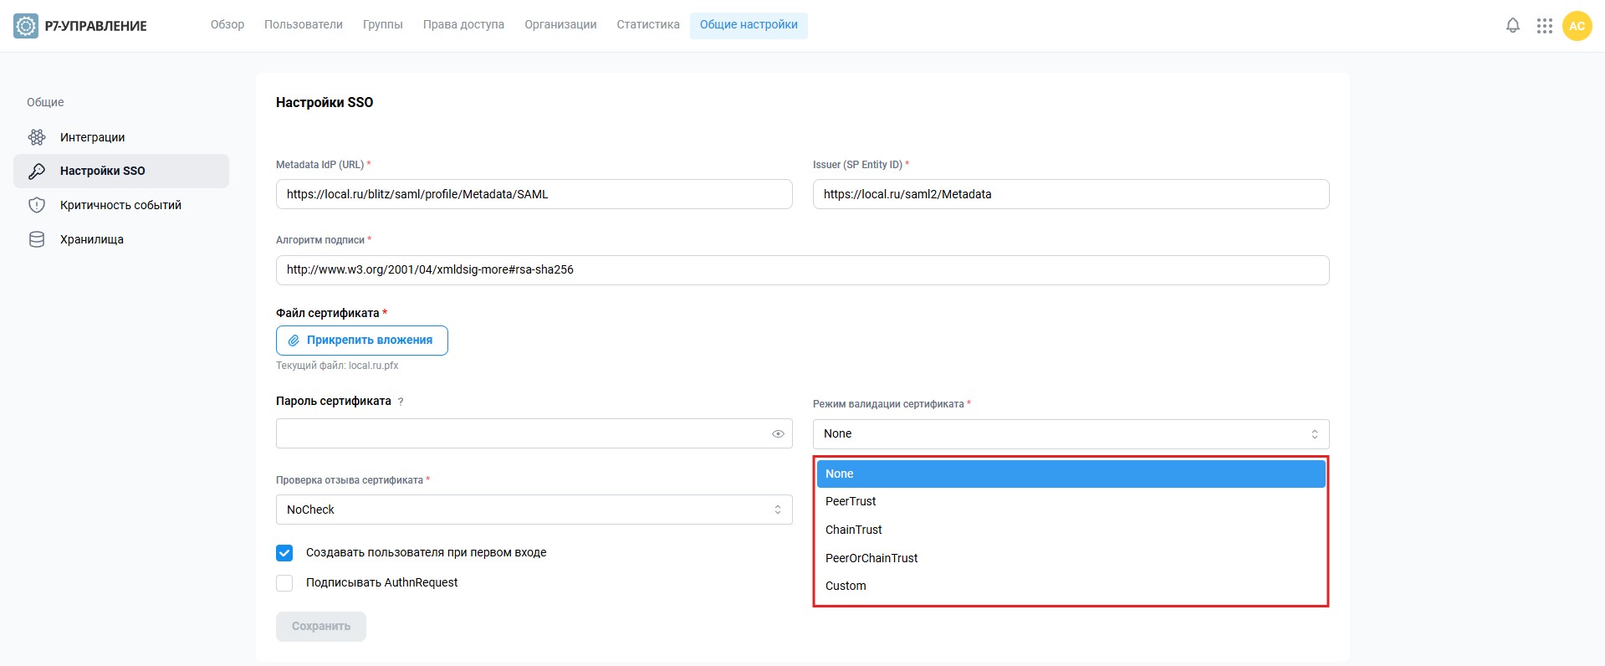Click the Р7-УПРАВЛЕНИЕ title text
The height and width of the screenshot is (666, 1605).
pos(95,26)
